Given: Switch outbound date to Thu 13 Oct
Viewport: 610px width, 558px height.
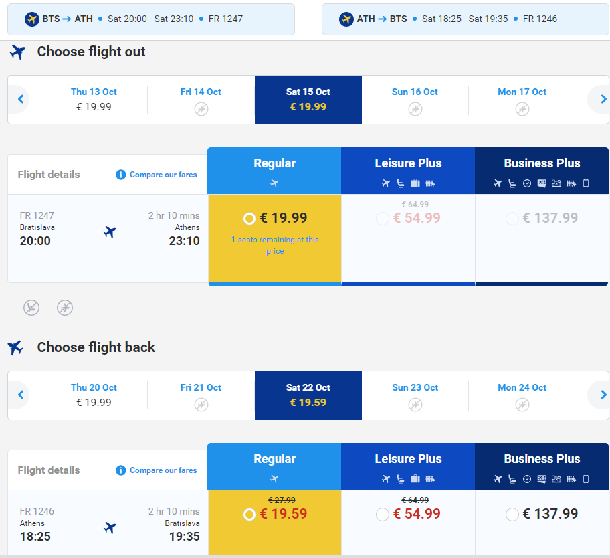Looking at the screenshot, I should pos(94,100).
